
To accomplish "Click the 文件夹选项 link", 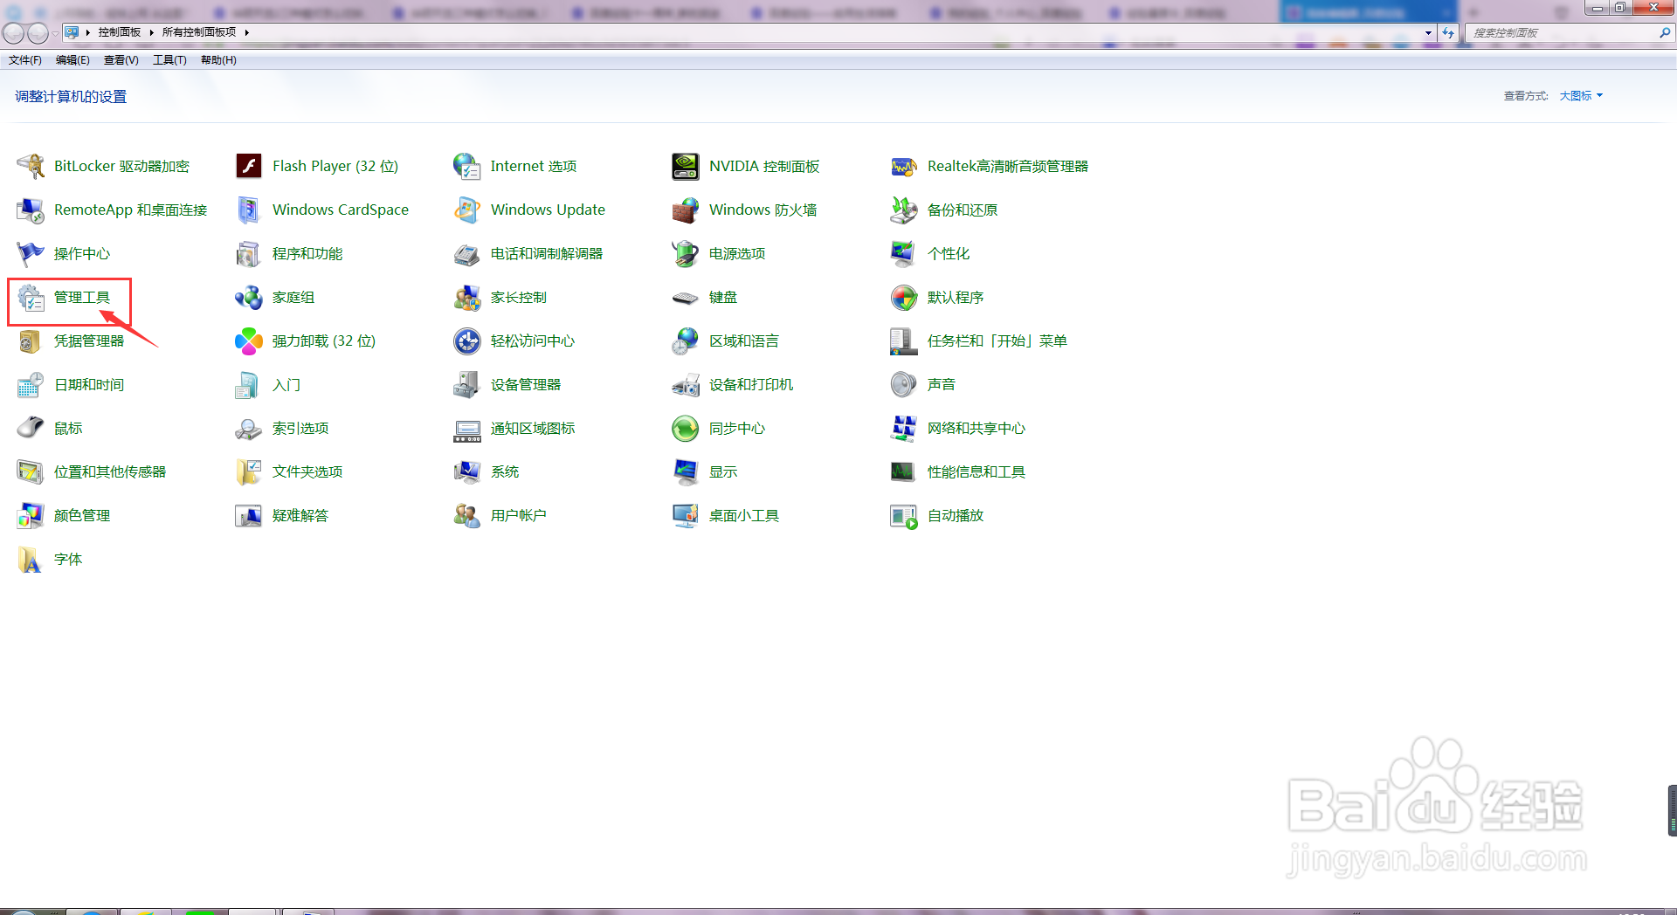I will tap(307, 471).
